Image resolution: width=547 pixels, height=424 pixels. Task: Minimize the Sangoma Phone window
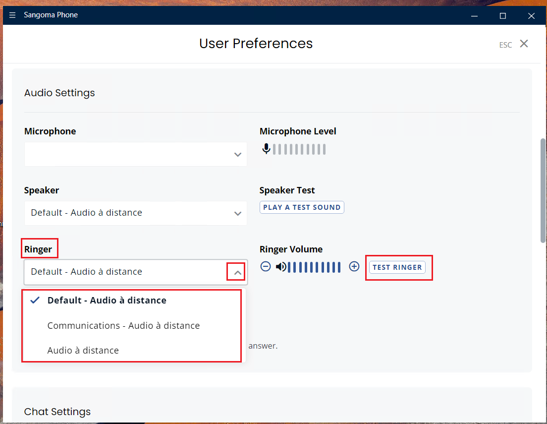[475, 16]
